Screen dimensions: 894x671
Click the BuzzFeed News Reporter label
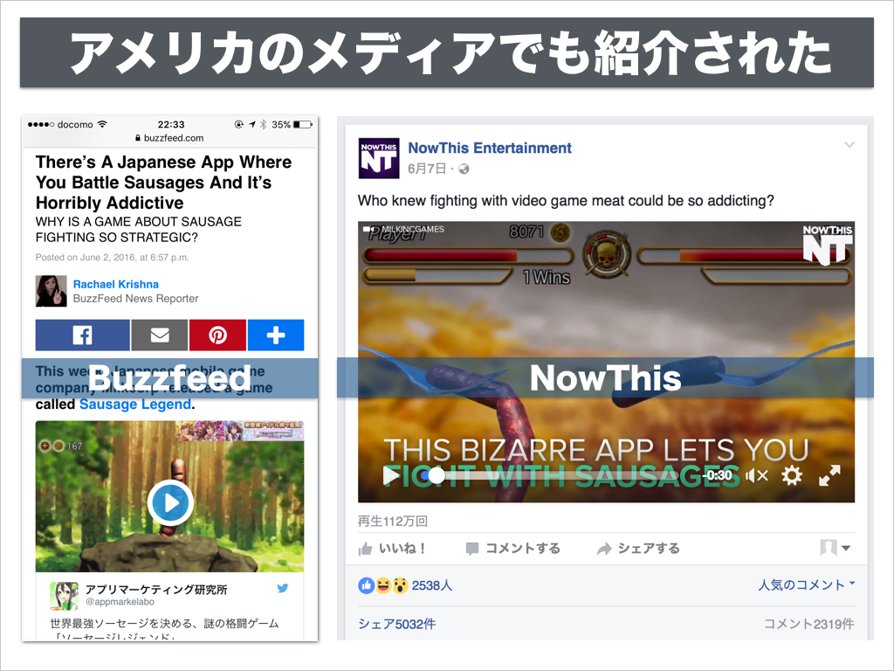pos(135,299)
